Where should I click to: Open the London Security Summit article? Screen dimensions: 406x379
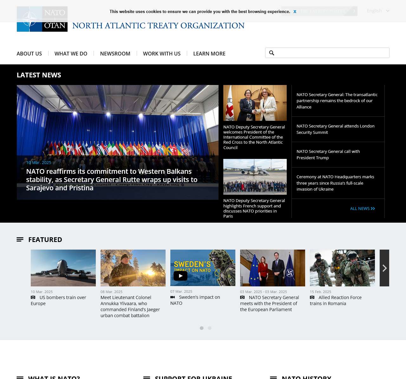pos(336,129)
